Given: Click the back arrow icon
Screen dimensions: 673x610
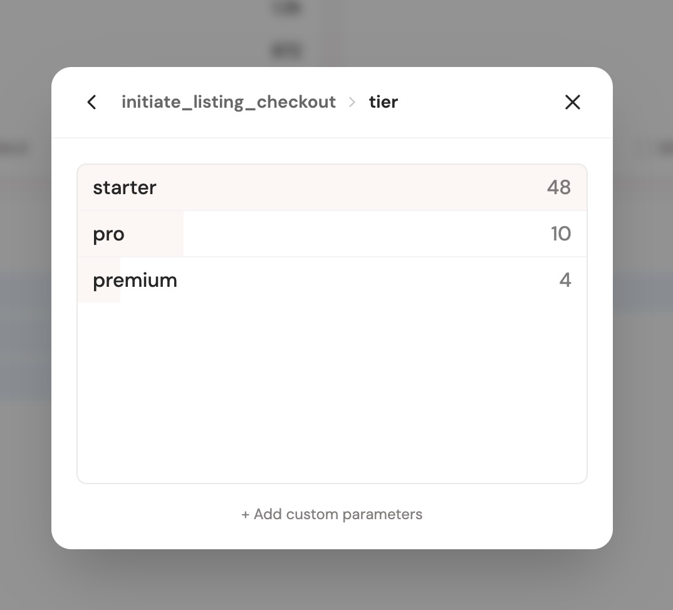Looking at the screenshot, I should point(91,102).
